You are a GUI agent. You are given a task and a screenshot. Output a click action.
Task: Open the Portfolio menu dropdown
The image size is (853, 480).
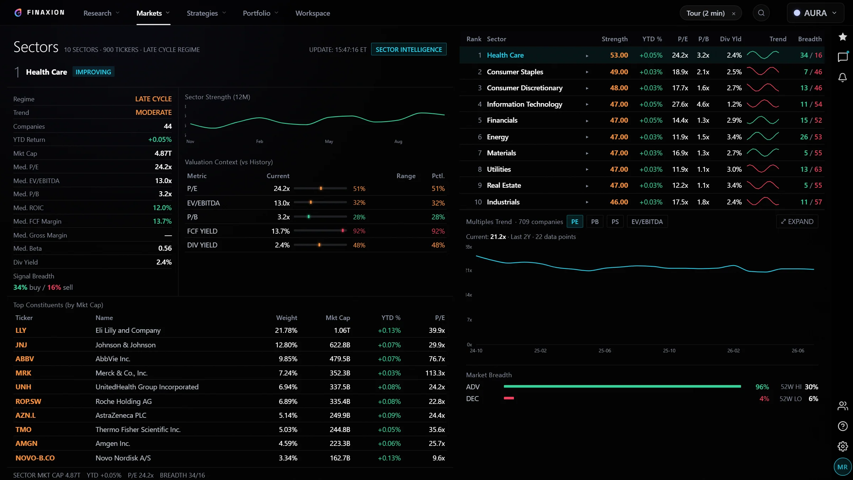[x=261, y=13]
